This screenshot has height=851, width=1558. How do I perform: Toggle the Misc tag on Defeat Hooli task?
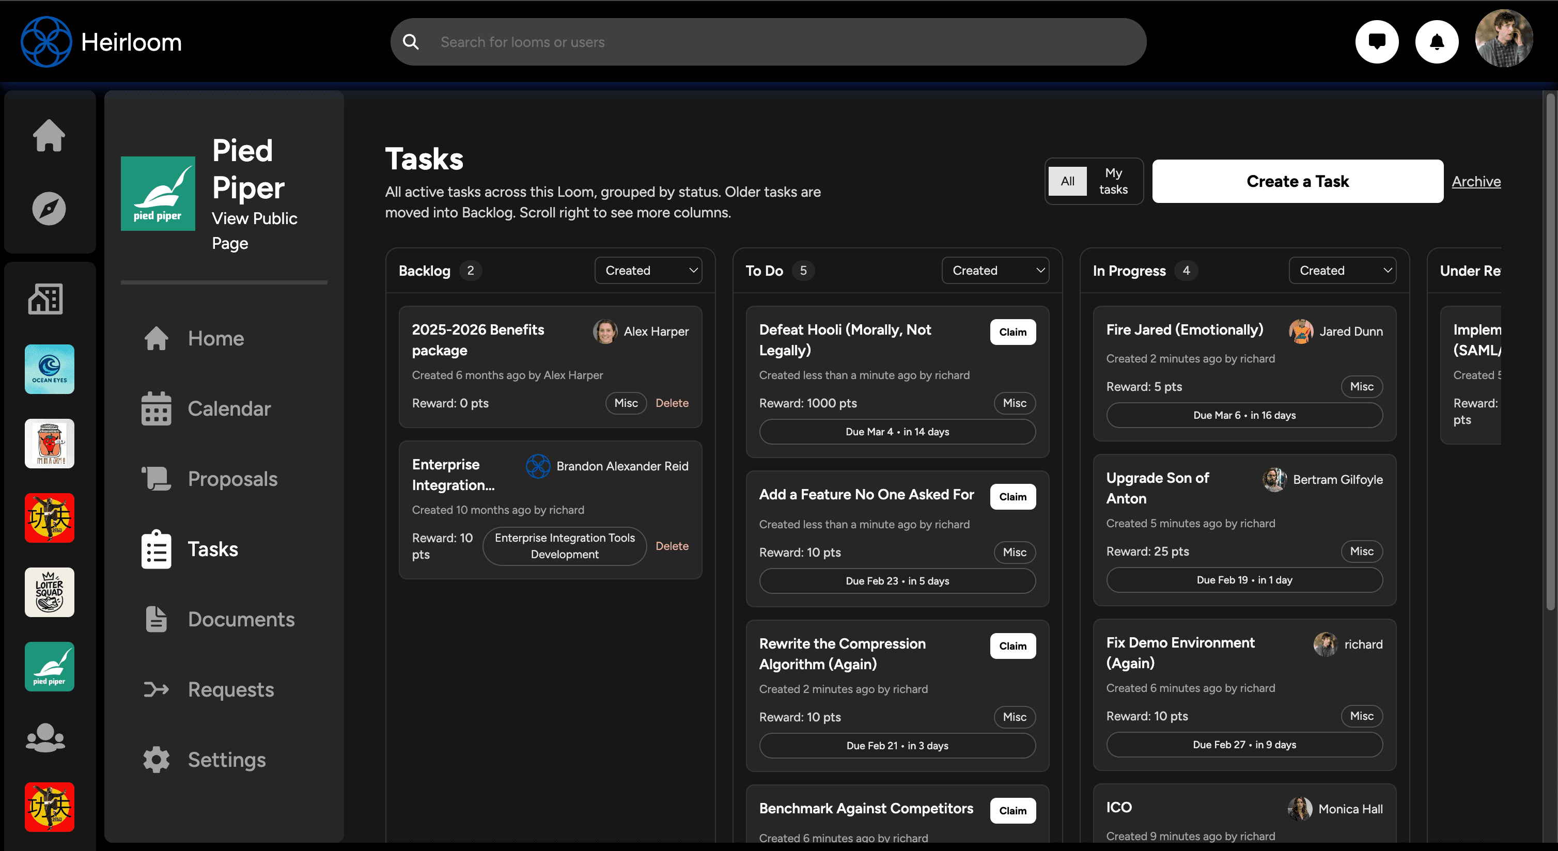(1014, 403)
